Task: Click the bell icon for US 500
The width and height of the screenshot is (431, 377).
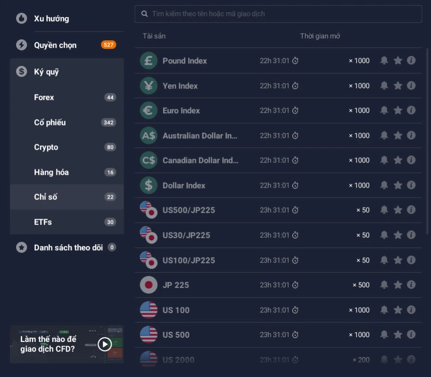Action: pyautogui.click(x=384, y=335)
